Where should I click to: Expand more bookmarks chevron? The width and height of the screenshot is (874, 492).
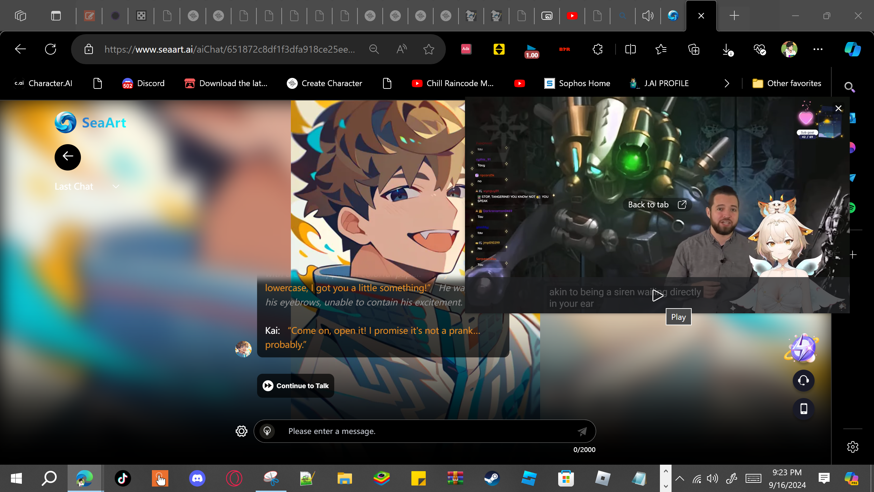727,83
